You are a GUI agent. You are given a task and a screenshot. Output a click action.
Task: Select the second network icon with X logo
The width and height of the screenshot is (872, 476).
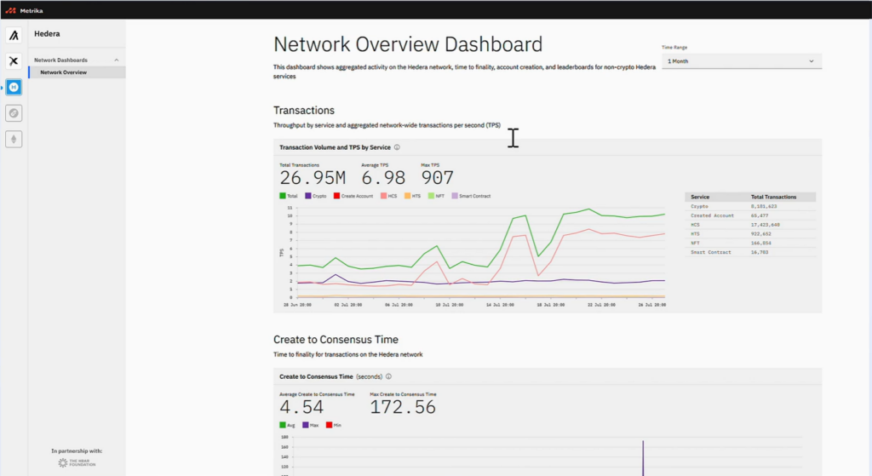(14, 61)
